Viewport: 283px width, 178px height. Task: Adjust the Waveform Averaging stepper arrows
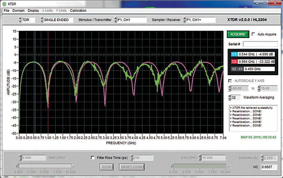tap(230, 97)
